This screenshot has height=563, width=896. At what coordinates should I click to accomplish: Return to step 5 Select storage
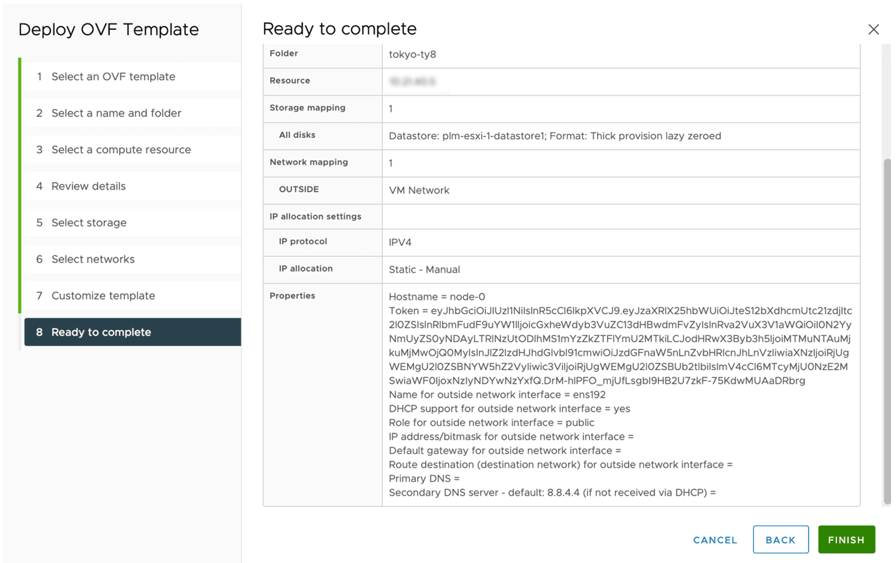pyautogui.click(x=89, y=222)
